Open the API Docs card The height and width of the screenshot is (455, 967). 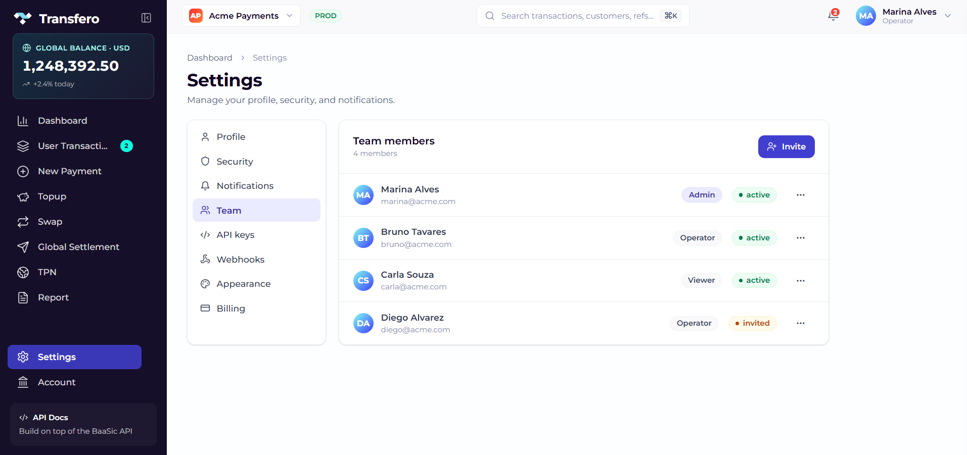tap(83, 424)
